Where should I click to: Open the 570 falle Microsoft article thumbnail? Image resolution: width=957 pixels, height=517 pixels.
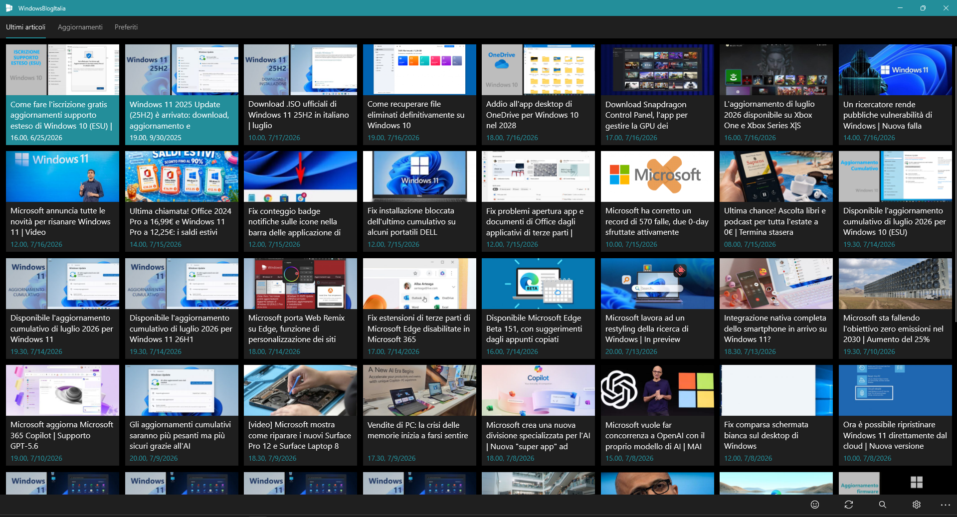tap(657, 176)
